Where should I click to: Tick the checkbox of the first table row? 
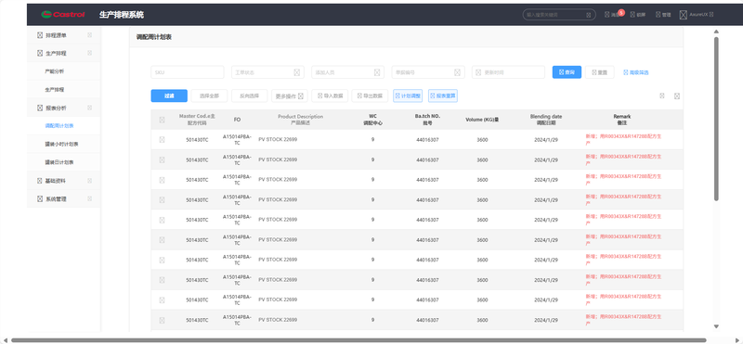coord(162,140)
